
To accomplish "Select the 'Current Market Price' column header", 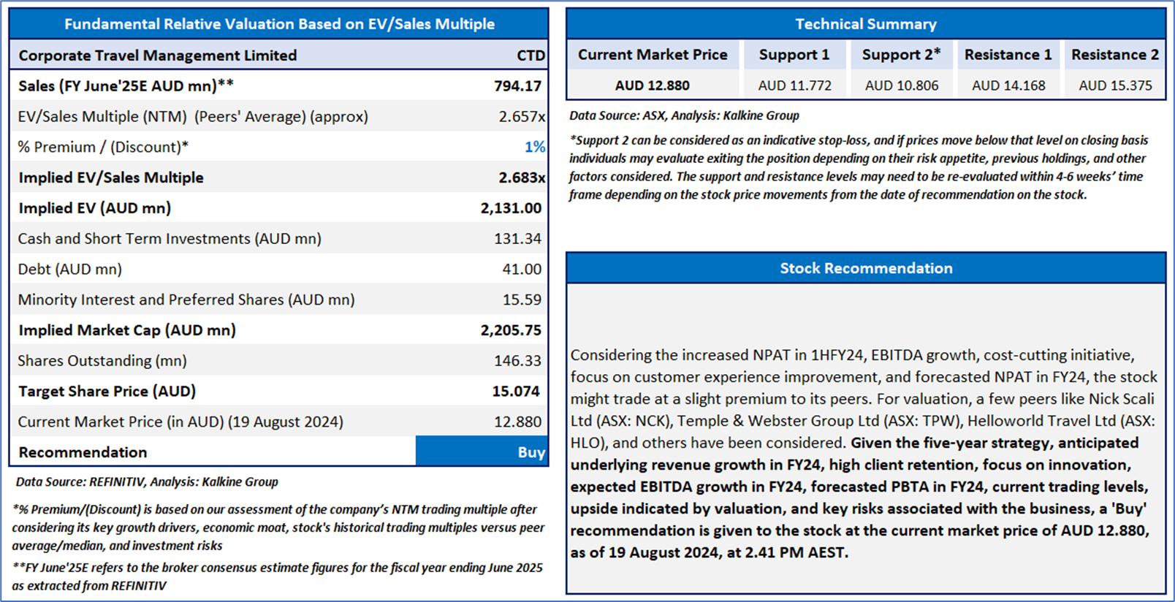I will 653,55.
